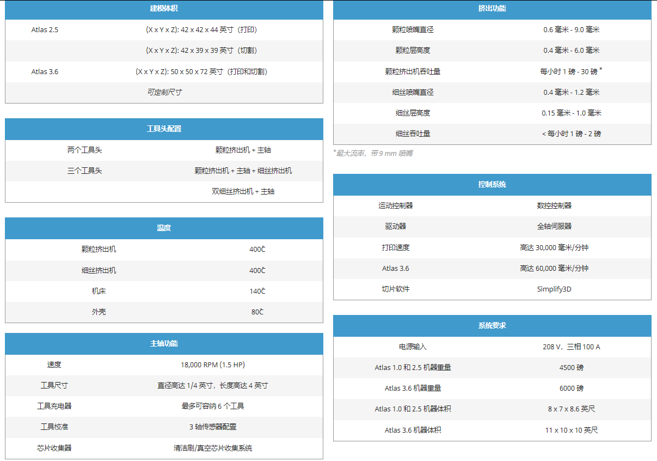
Task: Select the '两个工具头' row label
Action: tap(84, 150)
